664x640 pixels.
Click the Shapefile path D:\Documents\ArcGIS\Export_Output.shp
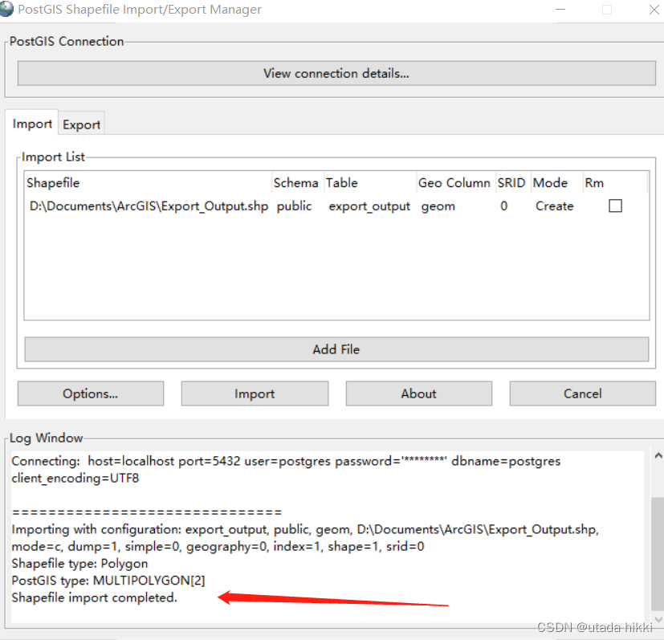[x=147, y=206]
